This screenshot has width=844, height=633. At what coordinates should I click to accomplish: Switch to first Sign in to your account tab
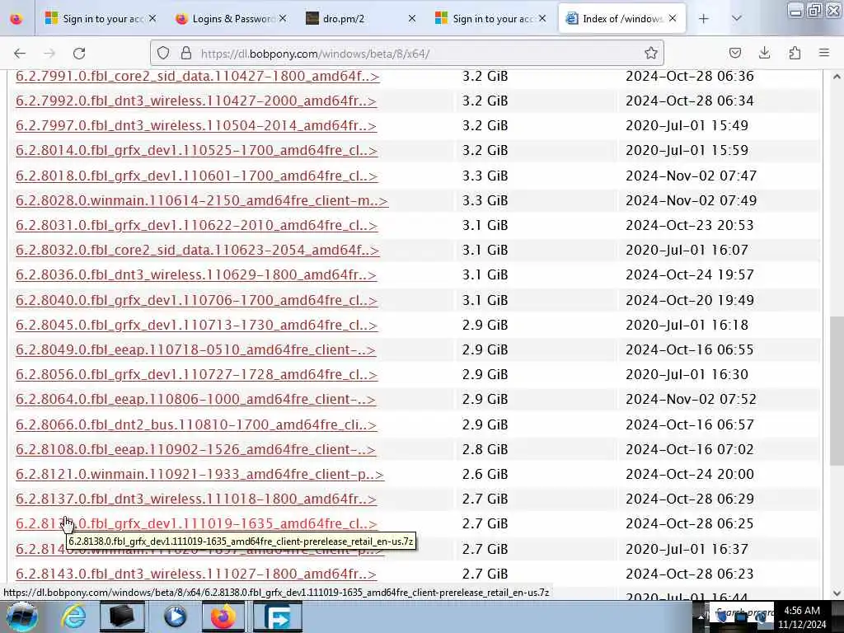click(101, 19)
